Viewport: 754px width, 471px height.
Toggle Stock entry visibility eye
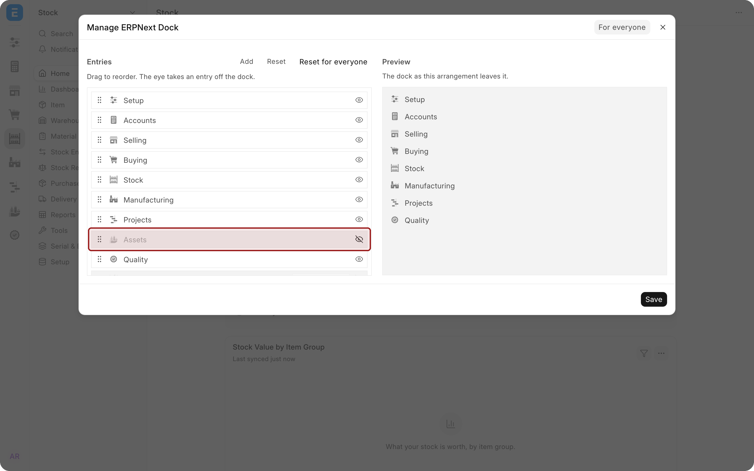359,180
